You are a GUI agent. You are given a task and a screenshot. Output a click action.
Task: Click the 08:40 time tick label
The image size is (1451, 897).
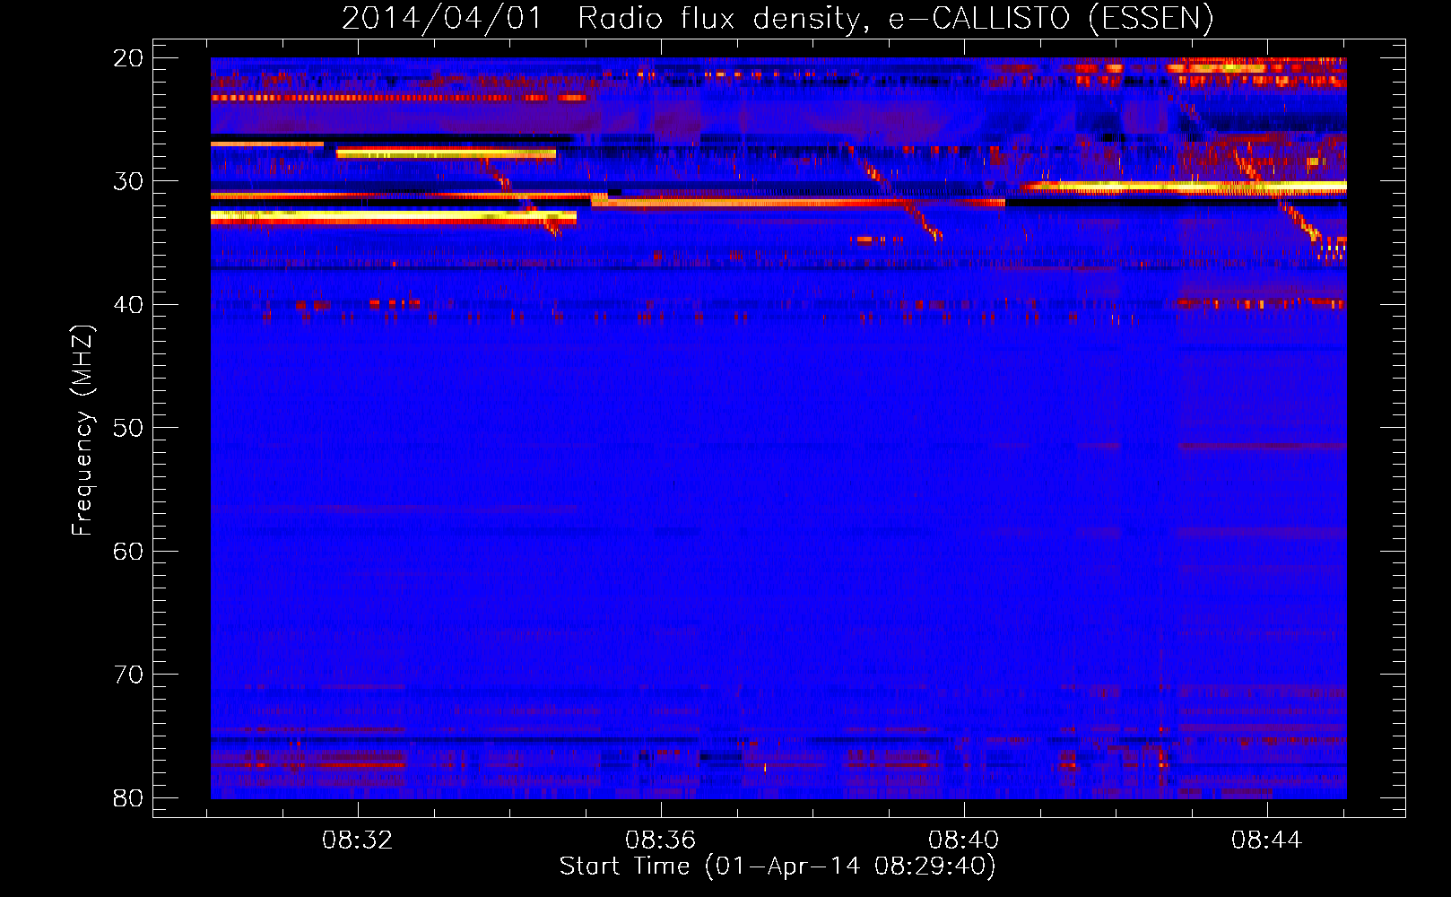point(964,840)
